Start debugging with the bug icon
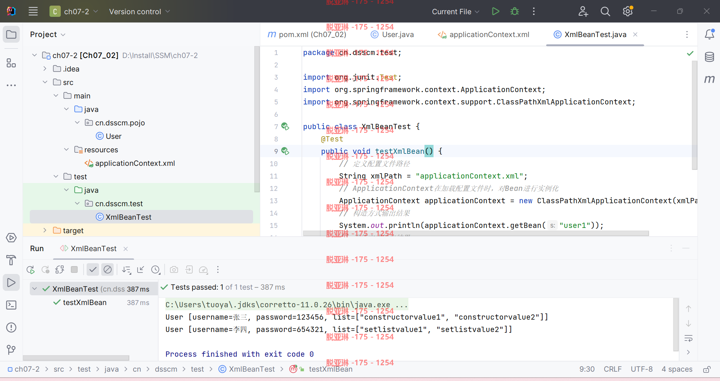The image size is (720, 381). [514, 11]
